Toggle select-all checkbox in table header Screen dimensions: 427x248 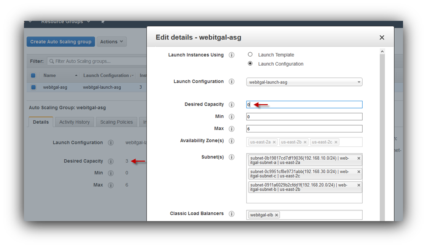point(33,75)
